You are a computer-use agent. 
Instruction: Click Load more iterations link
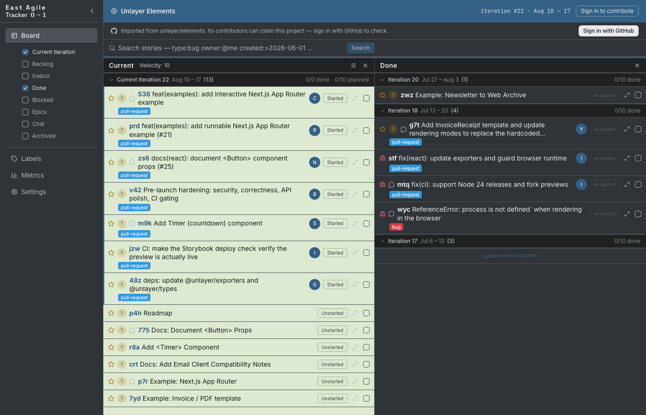(x=510, y=256)
